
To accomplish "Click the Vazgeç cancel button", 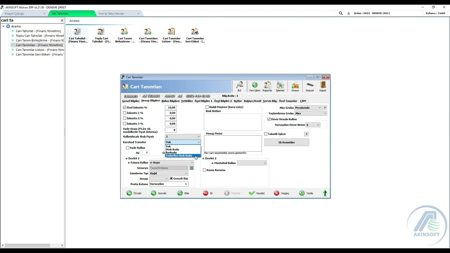I will [x=282, y=193].
